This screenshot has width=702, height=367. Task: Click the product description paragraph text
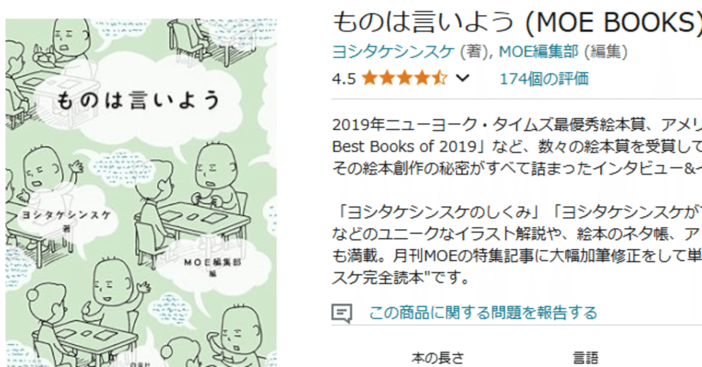coord(517,199)
